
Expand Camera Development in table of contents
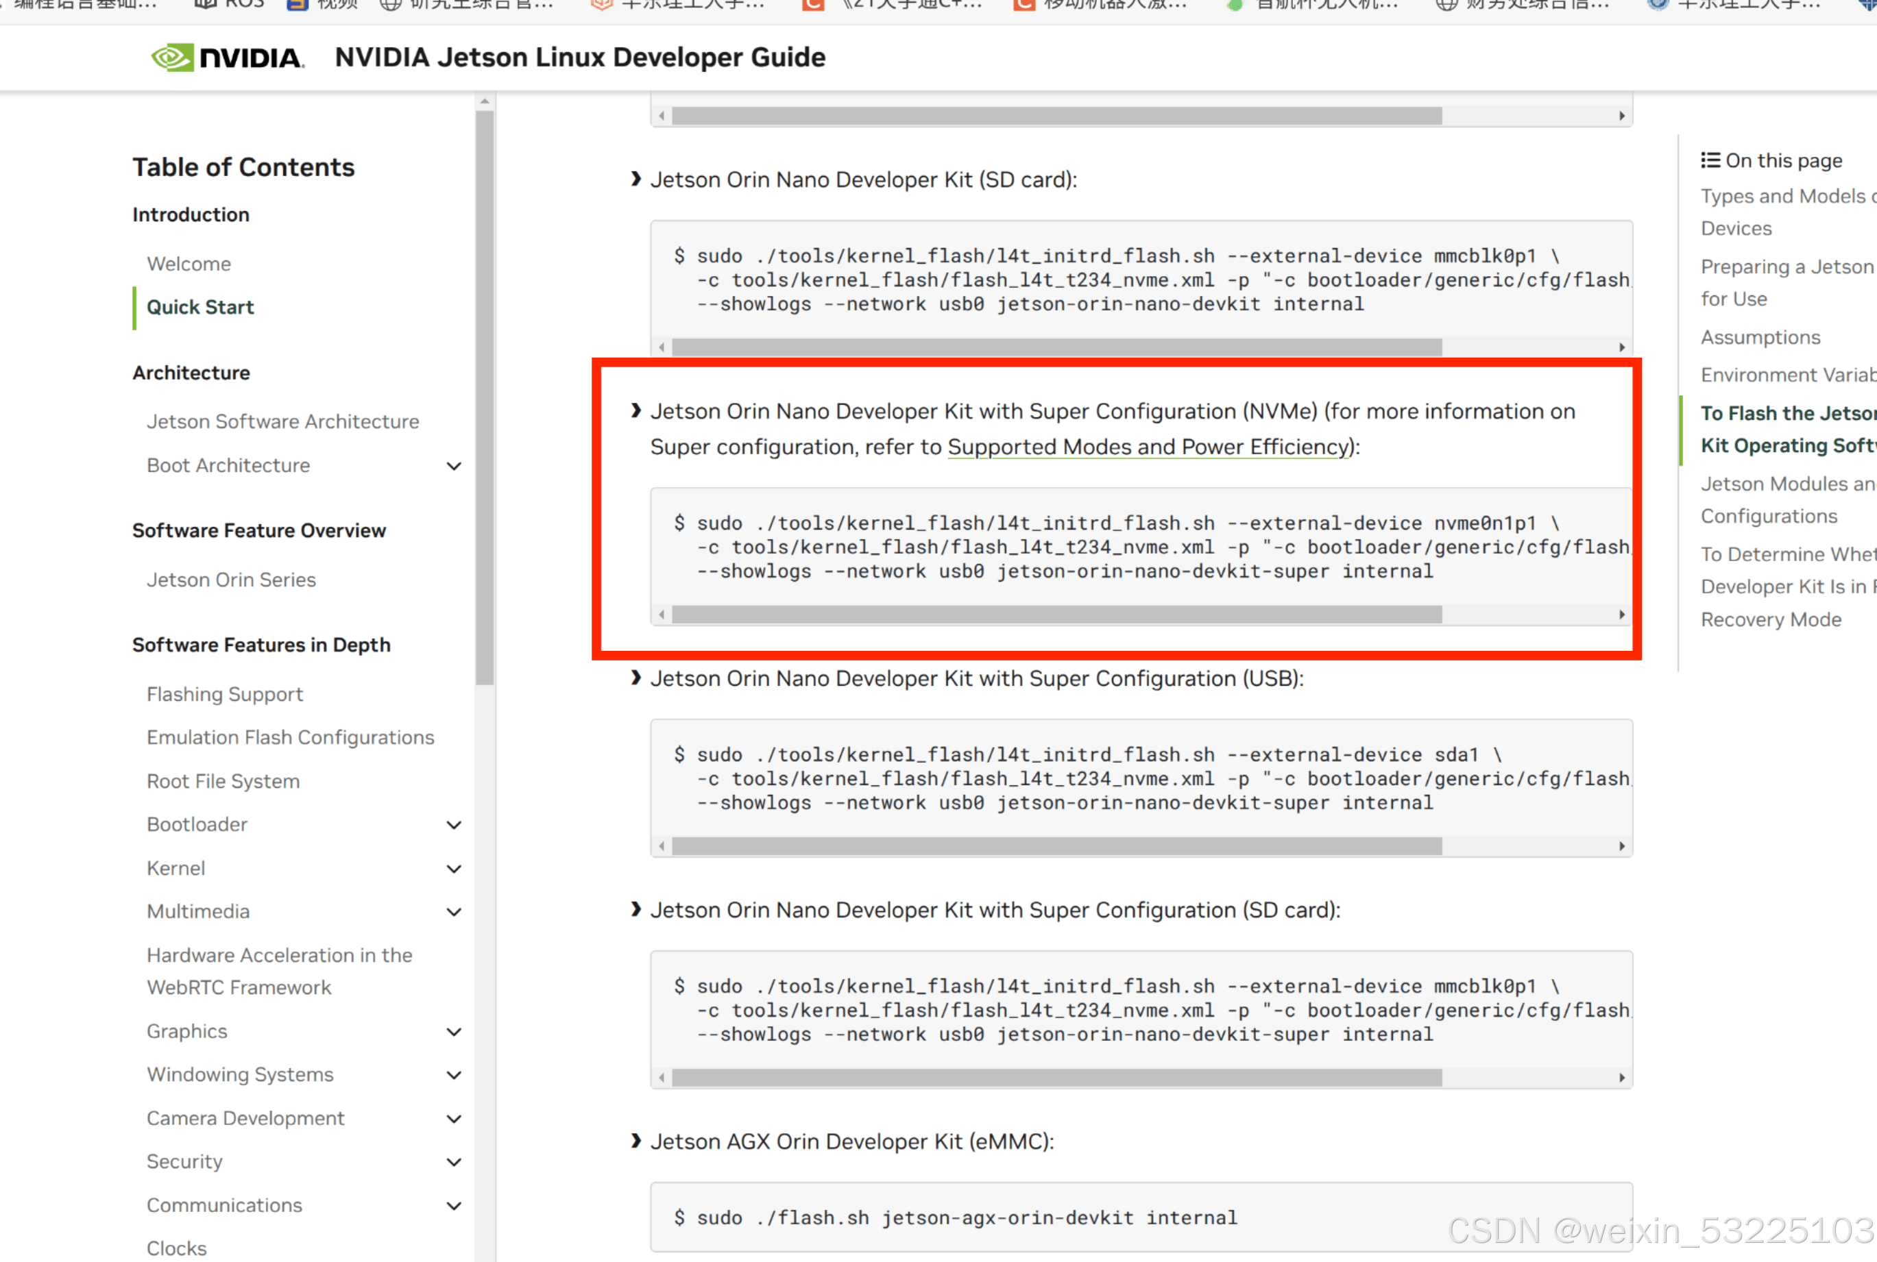point(454,1119)
